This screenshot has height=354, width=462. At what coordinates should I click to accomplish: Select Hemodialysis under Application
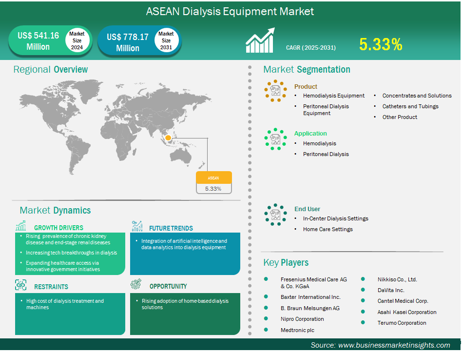[x=319, y=143]
